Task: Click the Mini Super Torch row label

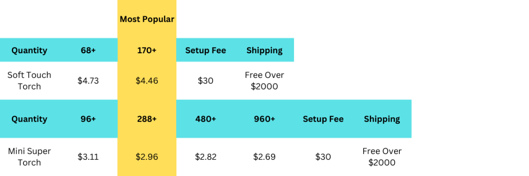Action: click(30, 157)
